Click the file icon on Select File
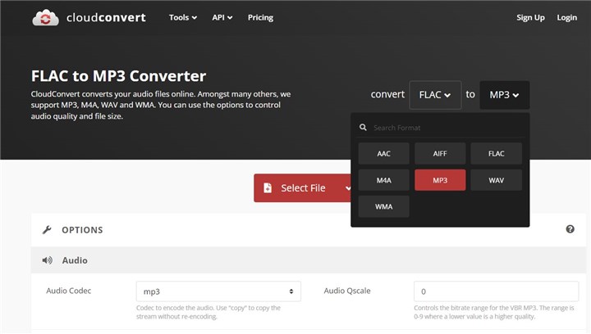 point(268,187)
